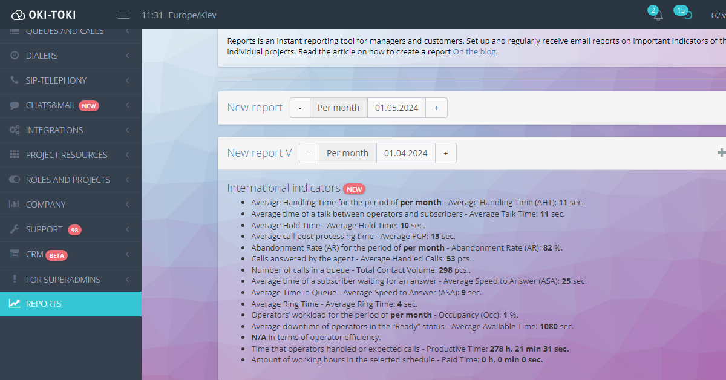Click the Integrations gears icon
726x380 pixels.
pos(15,130)
